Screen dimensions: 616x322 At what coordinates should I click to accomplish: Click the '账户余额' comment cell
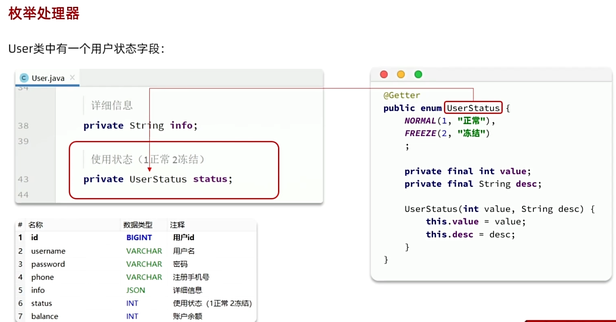[187, 316]
